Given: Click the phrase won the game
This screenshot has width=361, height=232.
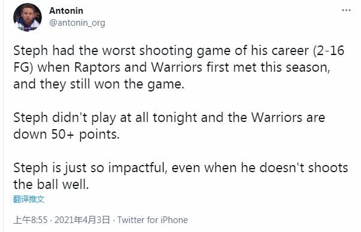Looking at the screenshot, I should click(139, 84).
